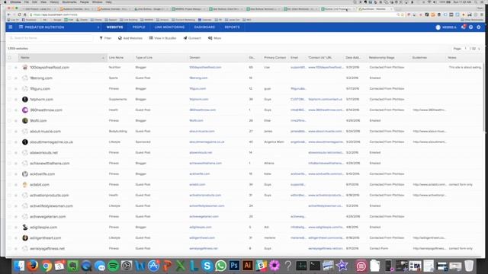This screenshot has height=274, width=488.
Task: Open the help question mark icon
Action: point(471,27)
